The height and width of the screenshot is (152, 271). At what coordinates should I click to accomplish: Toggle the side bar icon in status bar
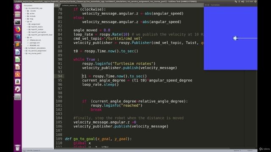25,150
